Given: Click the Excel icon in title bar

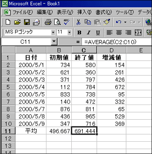Looking at the screenshot, I should coord(5,3).
